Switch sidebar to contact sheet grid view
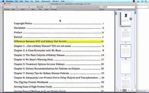The width and height of the screenshot is (149, 93). click(x=121, y=90)
